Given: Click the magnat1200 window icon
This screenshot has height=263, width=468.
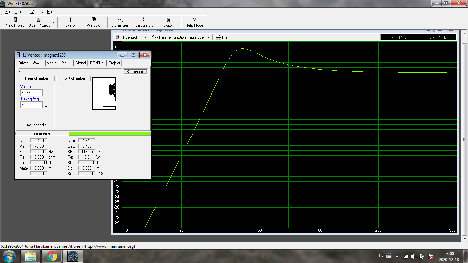Looking at the screenshot, I should coord(19,55).
